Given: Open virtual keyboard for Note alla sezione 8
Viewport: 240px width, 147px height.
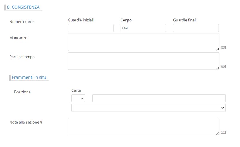Looking at the screenshot, I should pyautogui.click(x=223, y=132).
